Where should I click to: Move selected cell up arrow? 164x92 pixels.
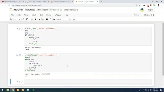32,19
